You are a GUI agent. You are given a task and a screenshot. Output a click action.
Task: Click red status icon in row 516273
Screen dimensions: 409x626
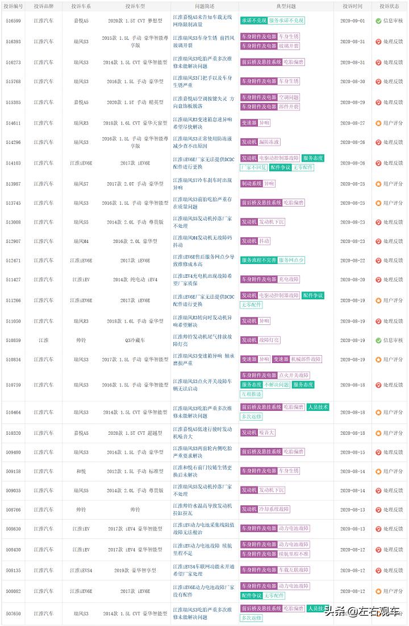pos(378,62)
